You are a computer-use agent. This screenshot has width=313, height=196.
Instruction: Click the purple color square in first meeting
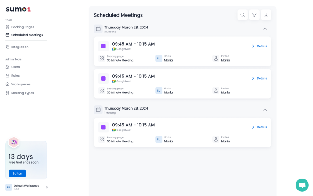pyautogui.click(x=103, y=46)
